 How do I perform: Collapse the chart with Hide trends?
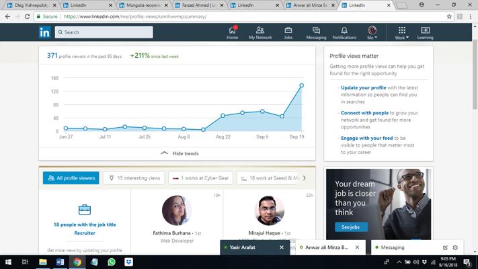tap(180, 153)
